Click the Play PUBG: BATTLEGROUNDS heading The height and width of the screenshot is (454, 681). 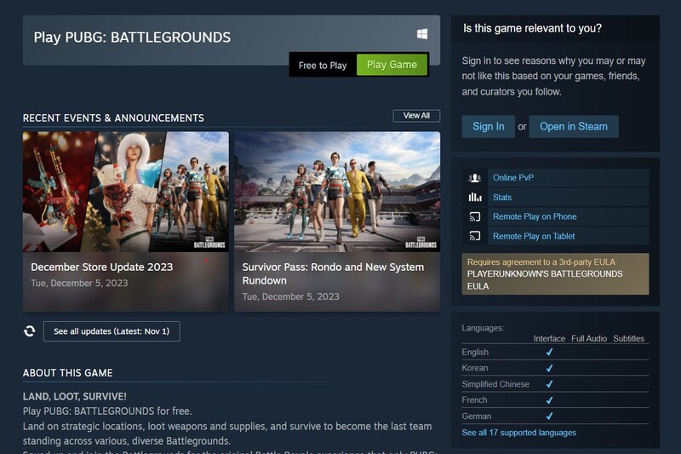point(132,37)
